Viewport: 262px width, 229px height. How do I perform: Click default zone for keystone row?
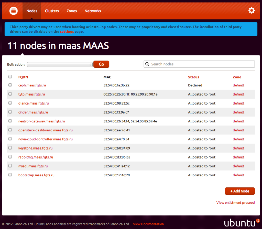(238, 148)
